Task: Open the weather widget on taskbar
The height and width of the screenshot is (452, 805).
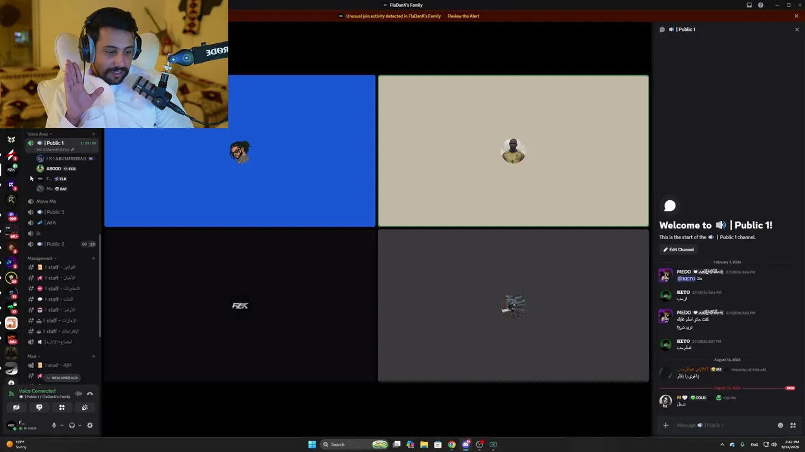Action: [x=17, y=444]
